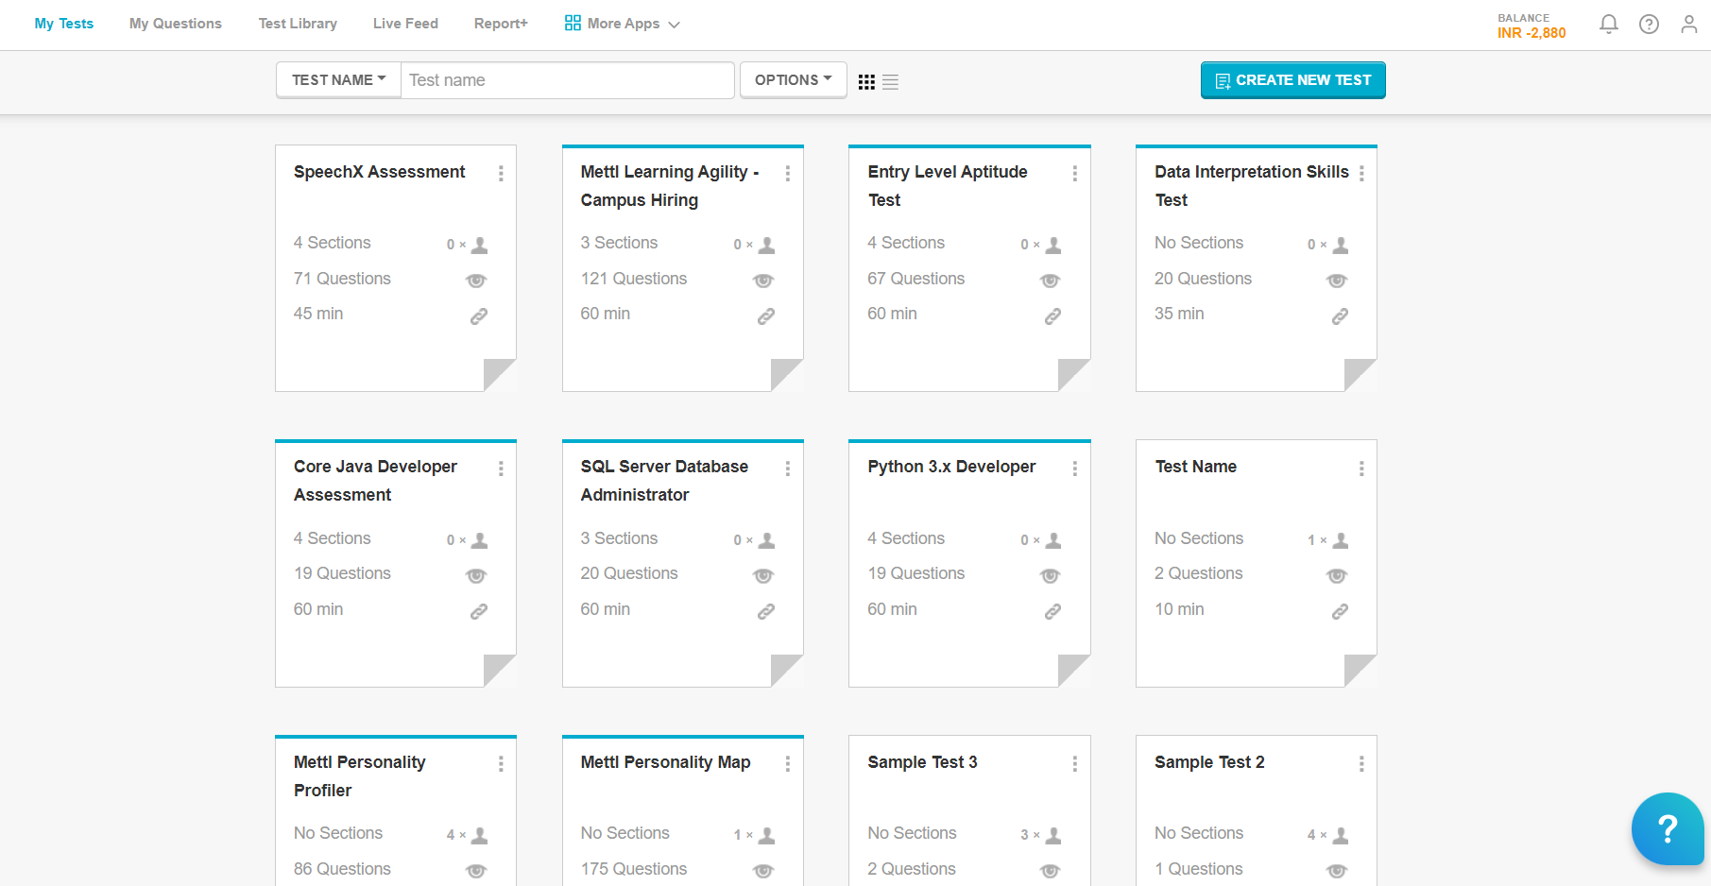
Task: Open Mettl Personality Map test title
Action: tap(665, 762)
